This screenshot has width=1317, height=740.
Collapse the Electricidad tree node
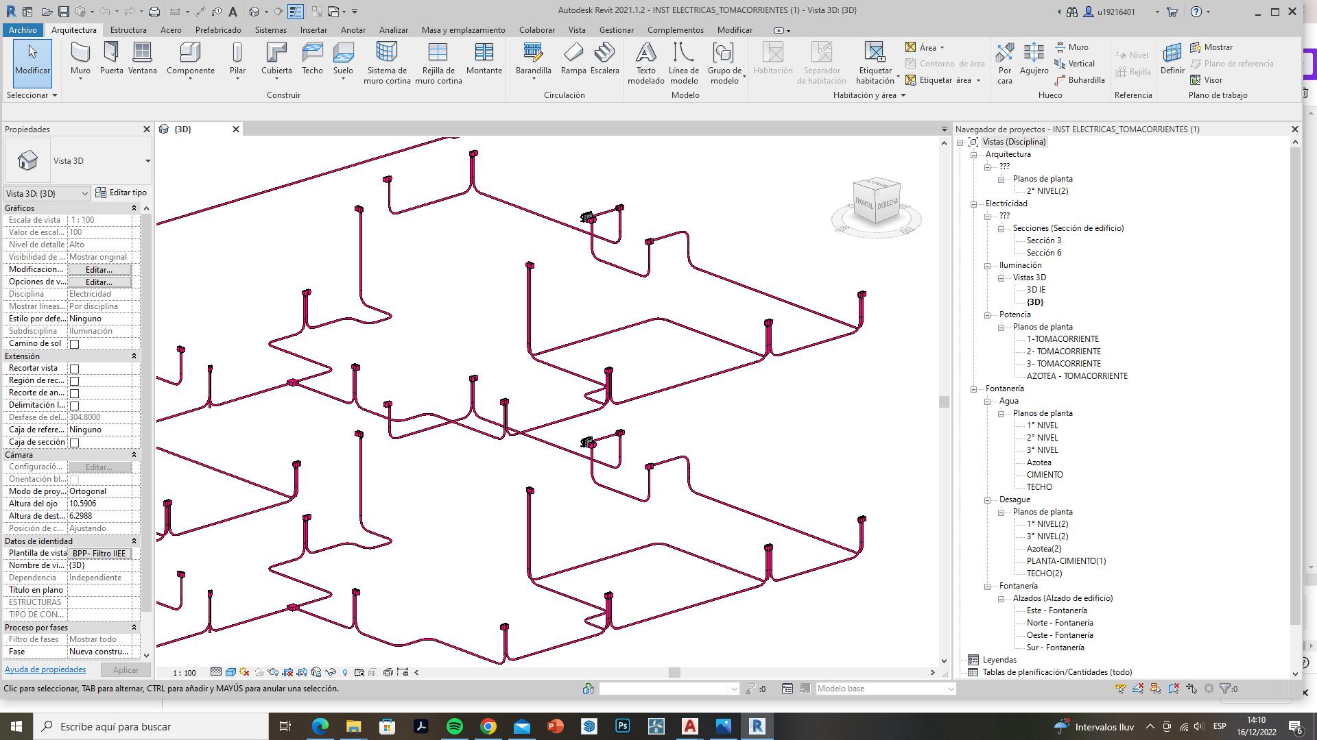tap(973, 203)
